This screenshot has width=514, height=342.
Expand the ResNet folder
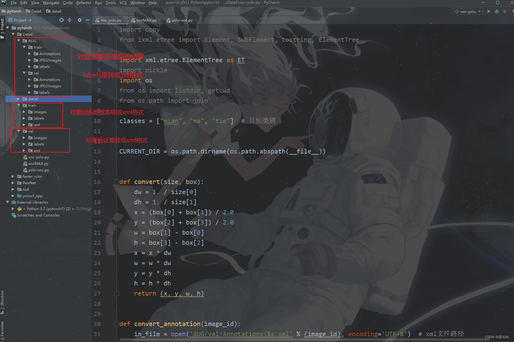13,183
